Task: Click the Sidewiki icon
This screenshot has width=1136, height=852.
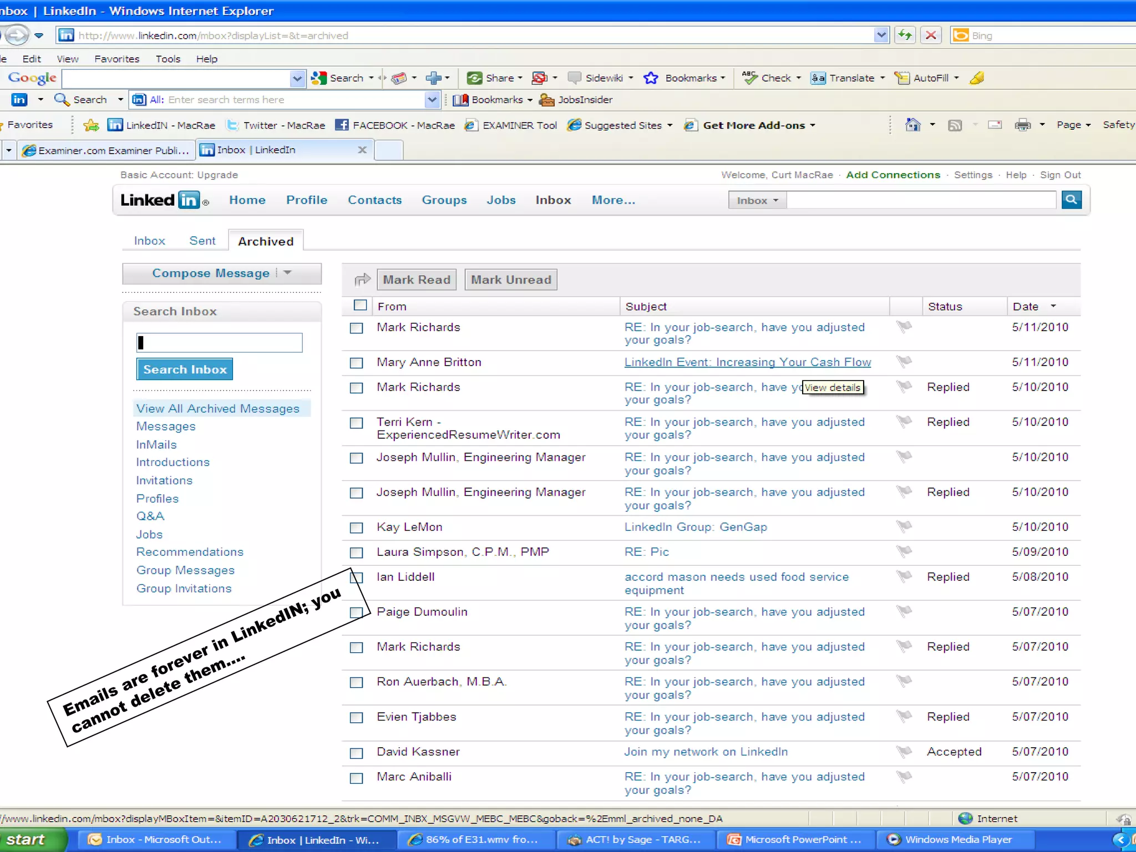Action: (575, 78)
